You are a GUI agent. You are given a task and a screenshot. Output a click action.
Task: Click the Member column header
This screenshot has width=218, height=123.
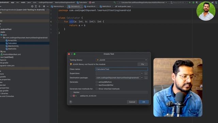click(x=76, y=92)
